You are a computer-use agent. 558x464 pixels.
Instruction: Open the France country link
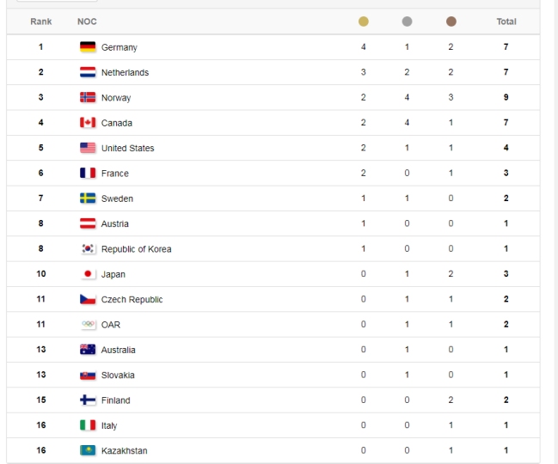114,174
